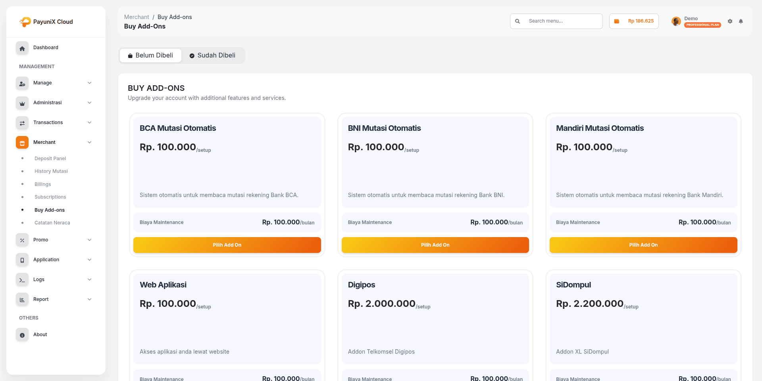Select Pilih Add On for BCA Mutasi Otomatis
Screen dimensions: 762x381
tap(227, 245)
